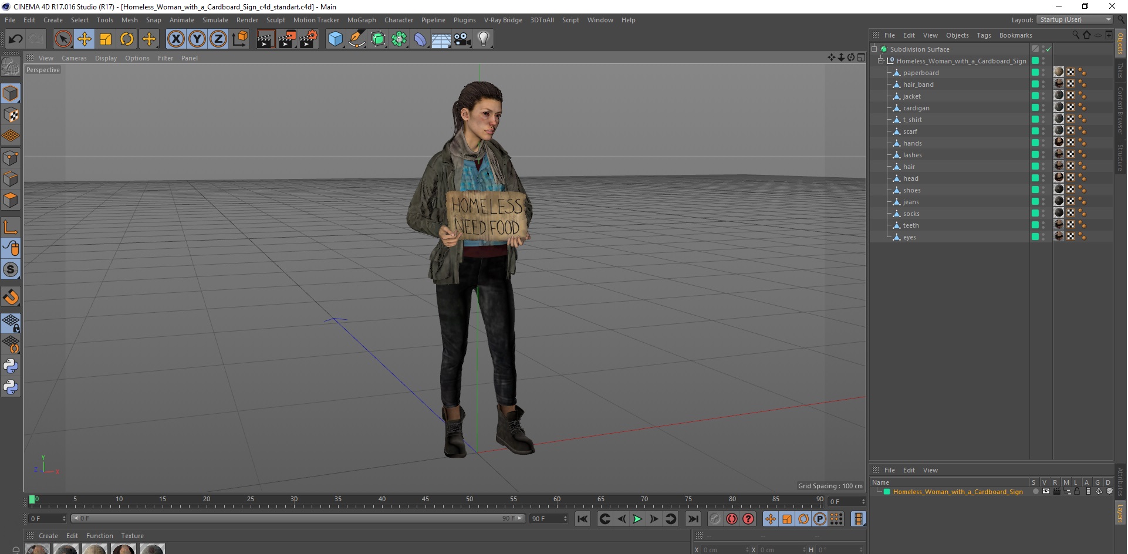Open the MoGraph array generator icon
The width and height of the screenshot is (1128, 554).
(x=399, y=39)
